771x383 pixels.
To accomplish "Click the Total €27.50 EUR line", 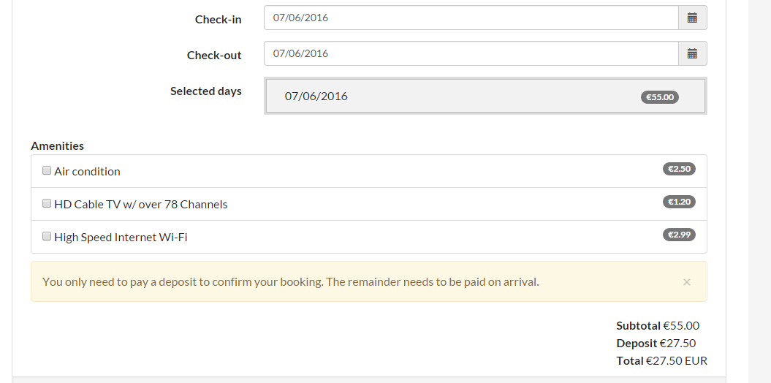I will point(662,361).
